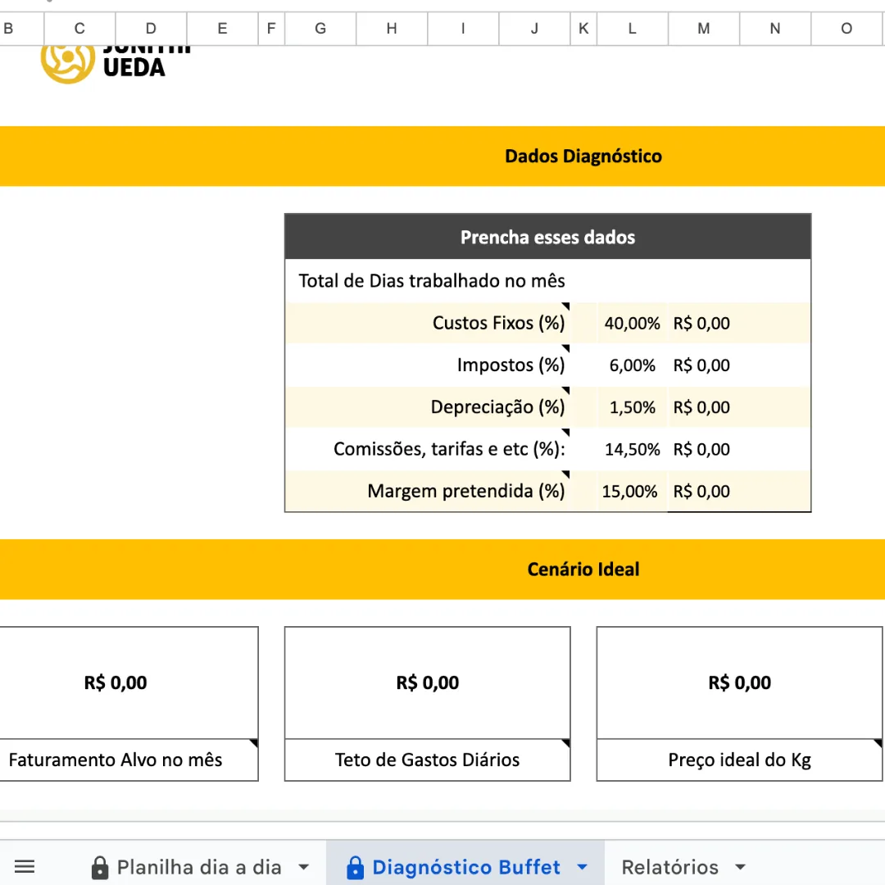
Task: Open Diagnóstico Buffet tab dropdown arrow
Action: coord(583,867)
